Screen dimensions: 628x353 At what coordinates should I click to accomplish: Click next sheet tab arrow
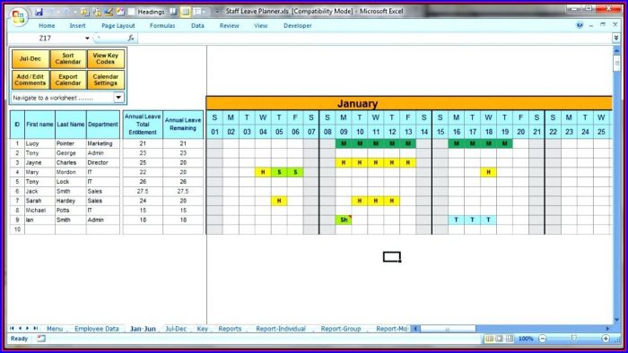(27, 328)
